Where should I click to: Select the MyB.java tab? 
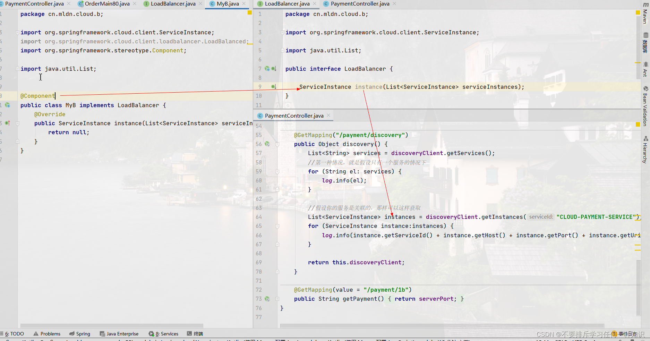click(x=228, y=4)
